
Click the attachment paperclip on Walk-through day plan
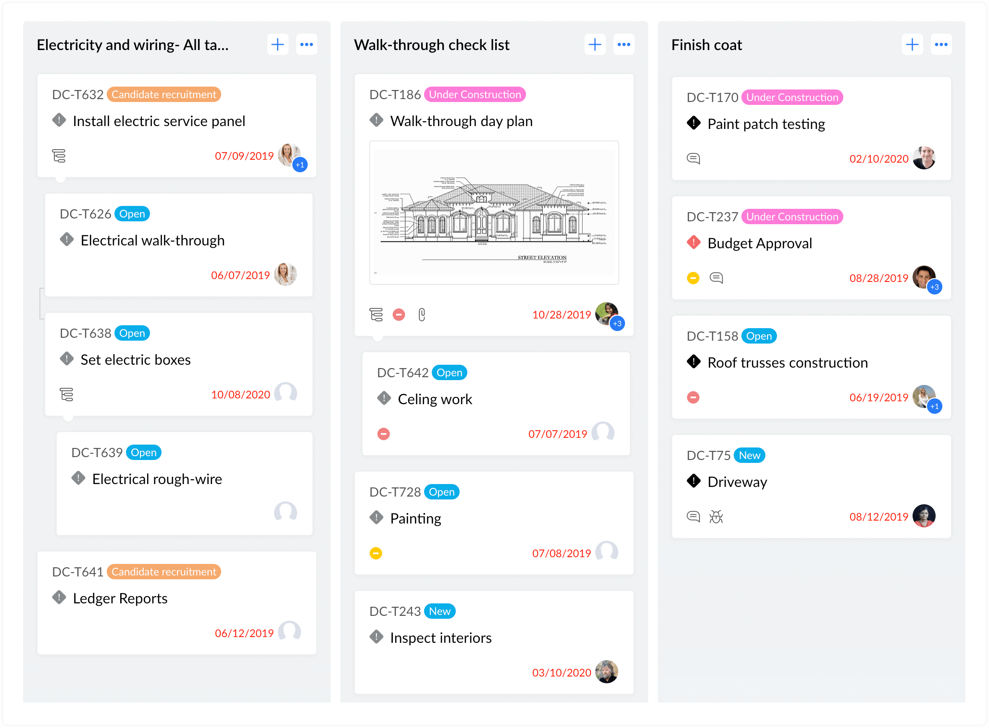(422, 315)
